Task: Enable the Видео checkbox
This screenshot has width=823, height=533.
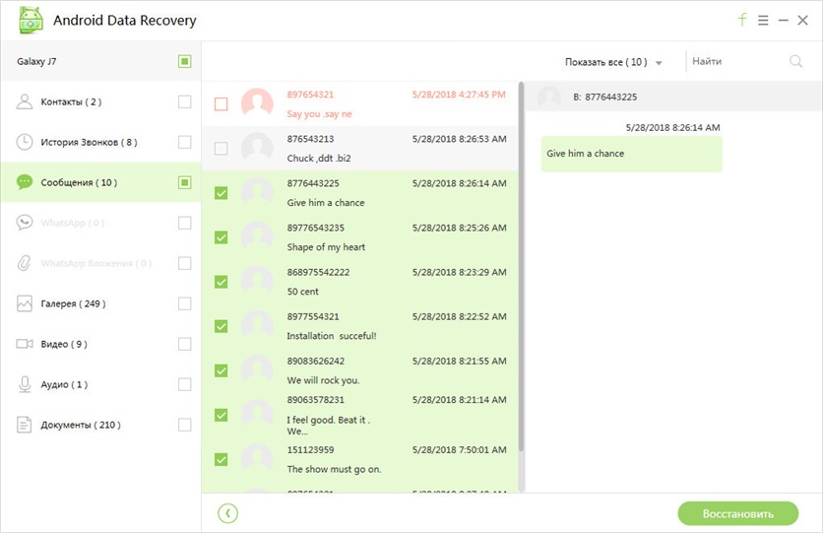Action: 185,344
